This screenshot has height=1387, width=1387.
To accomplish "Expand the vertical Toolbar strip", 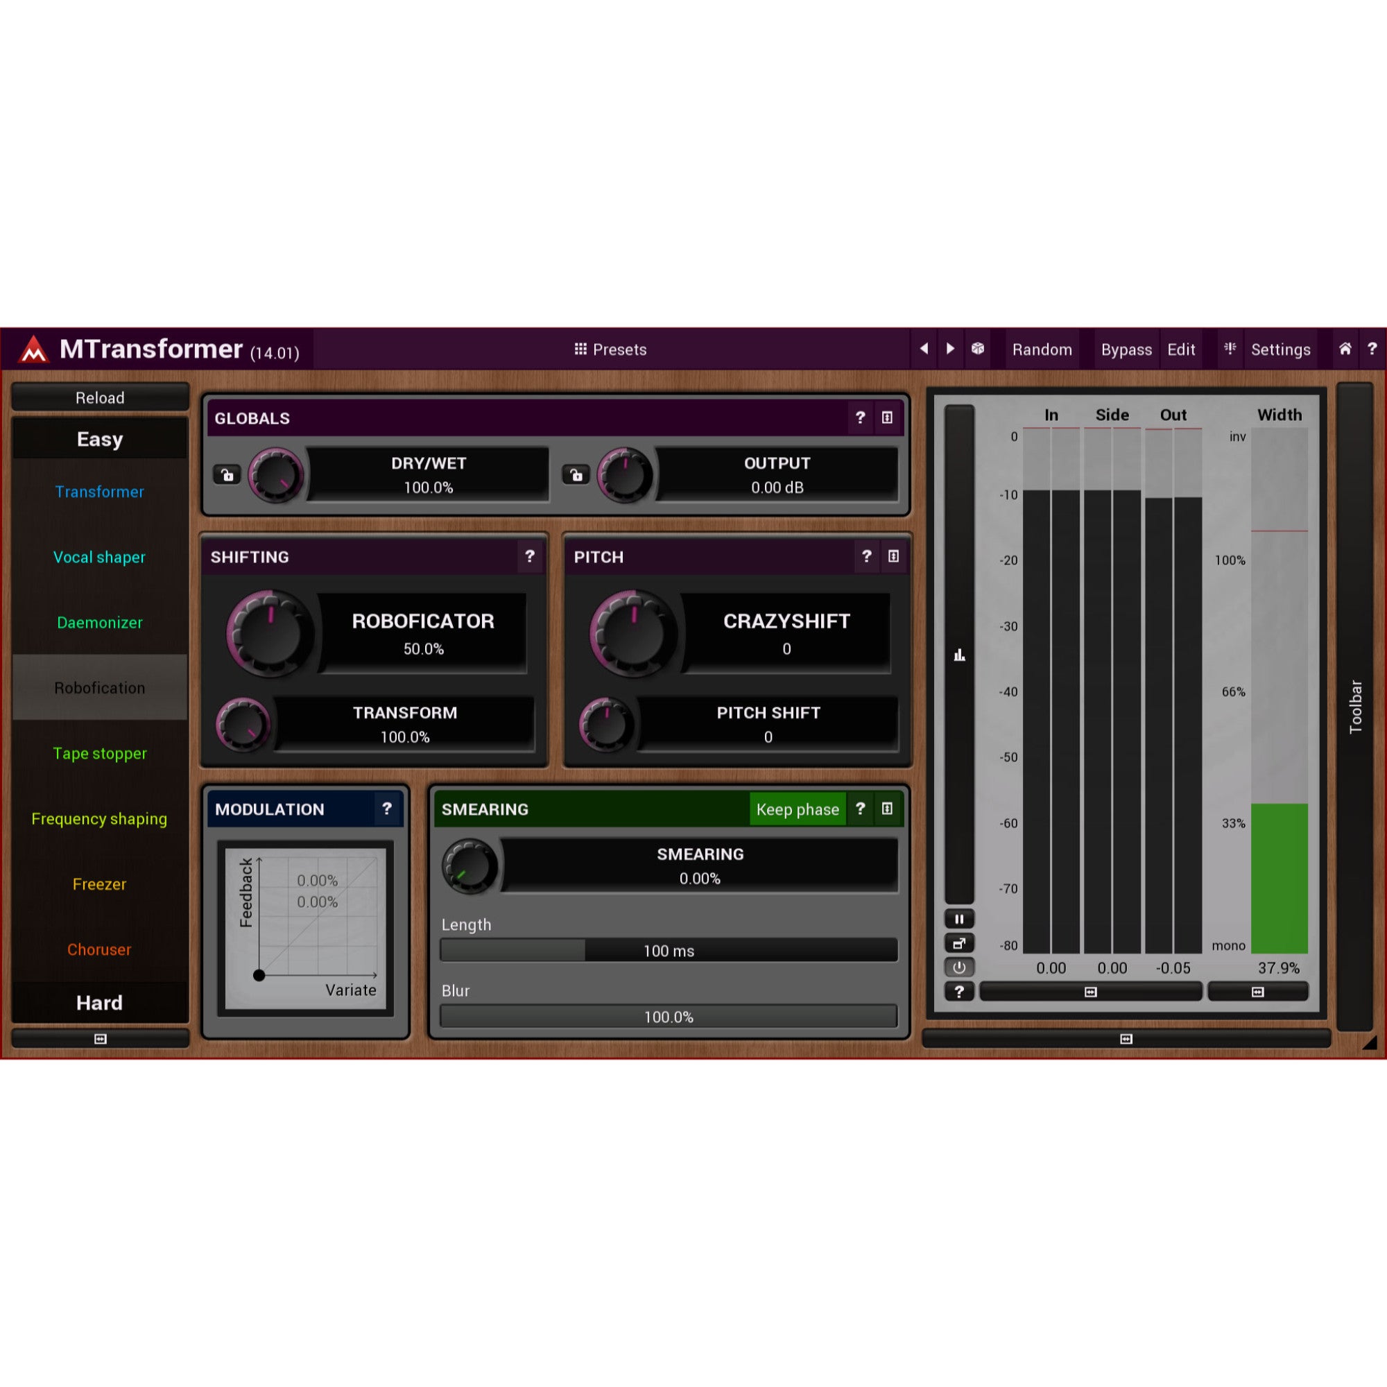I will (1354, 707).
